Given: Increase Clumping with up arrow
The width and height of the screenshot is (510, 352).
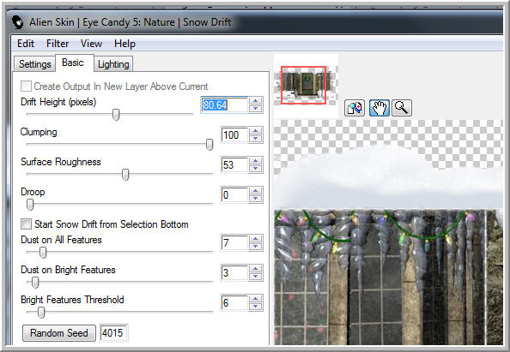Looking at the screenshot, I should click(256, 131).
